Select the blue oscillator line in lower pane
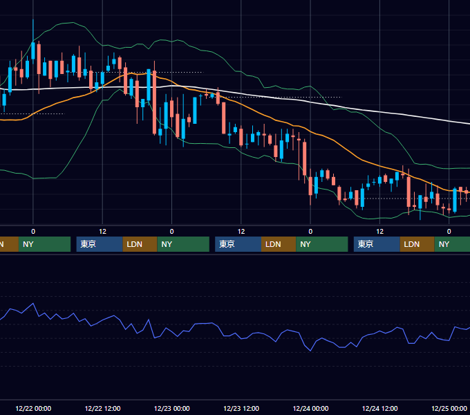Viewport: 470px width, 415px height. point(241,338)
